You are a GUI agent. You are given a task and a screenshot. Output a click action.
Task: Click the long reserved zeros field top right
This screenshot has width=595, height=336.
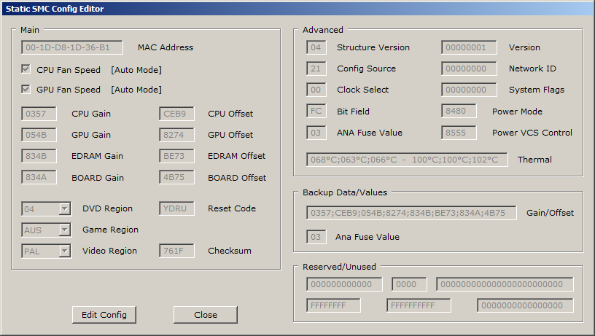click(x=505, y=284)
